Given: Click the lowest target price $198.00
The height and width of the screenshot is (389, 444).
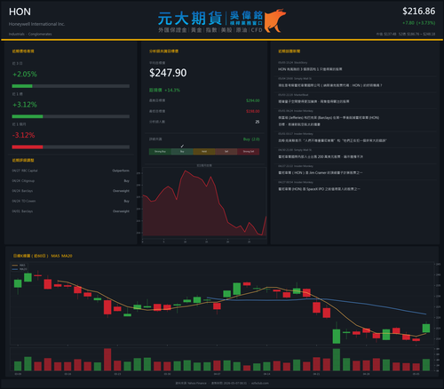Looking at the screenshot, I should pyautogui.click(x=253, y=111).
